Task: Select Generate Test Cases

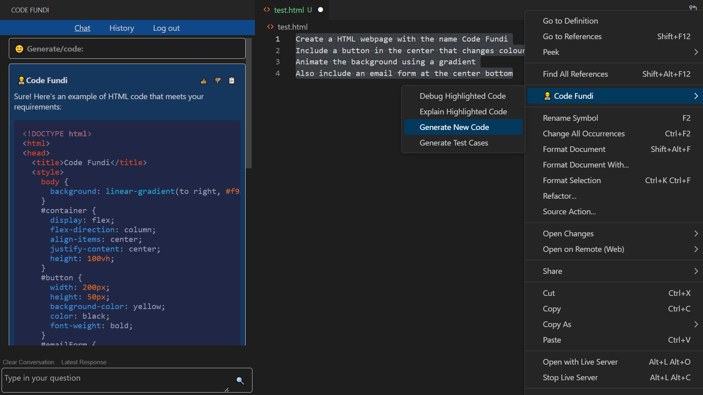Action: click(x=463, y=143)
